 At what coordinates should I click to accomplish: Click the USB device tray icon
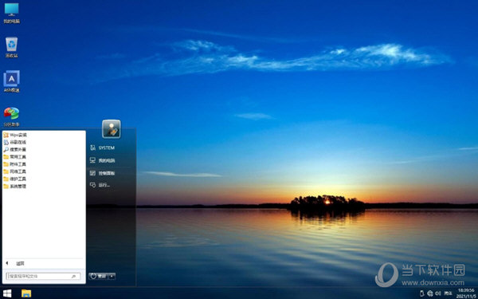pyautogui.click(x=422, y=293)
